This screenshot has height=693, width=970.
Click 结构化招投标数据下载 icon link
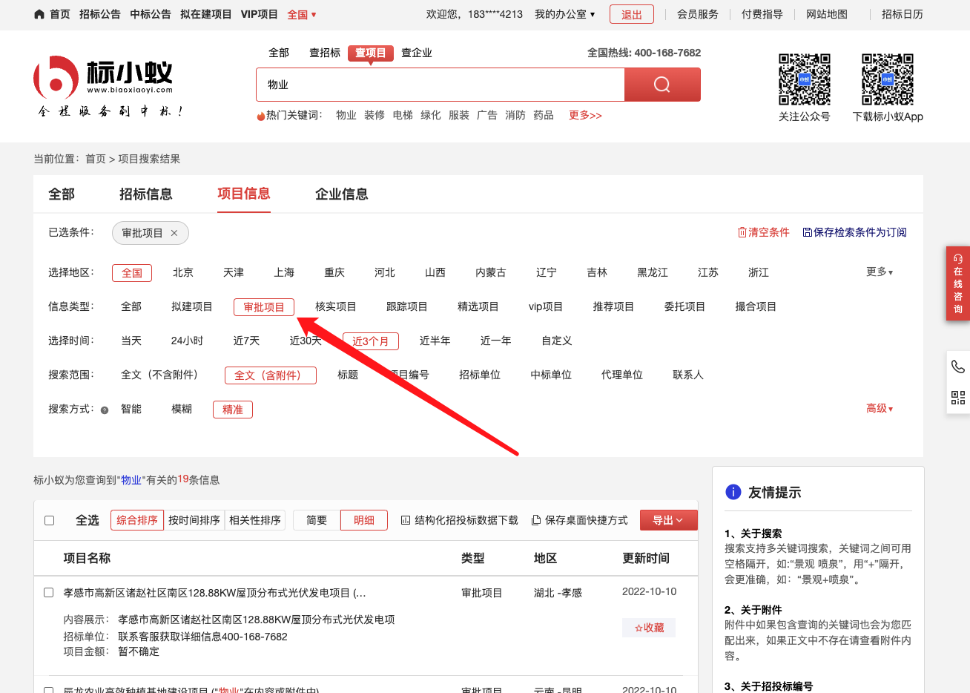pos(459,520)
